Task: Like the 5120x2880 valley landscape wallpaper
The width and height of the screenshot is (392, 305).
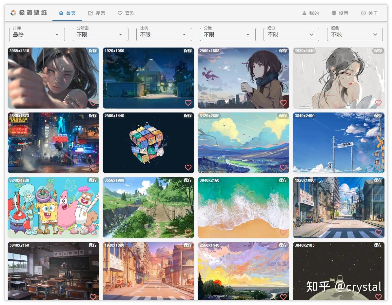Action: [x=283, y=167]
